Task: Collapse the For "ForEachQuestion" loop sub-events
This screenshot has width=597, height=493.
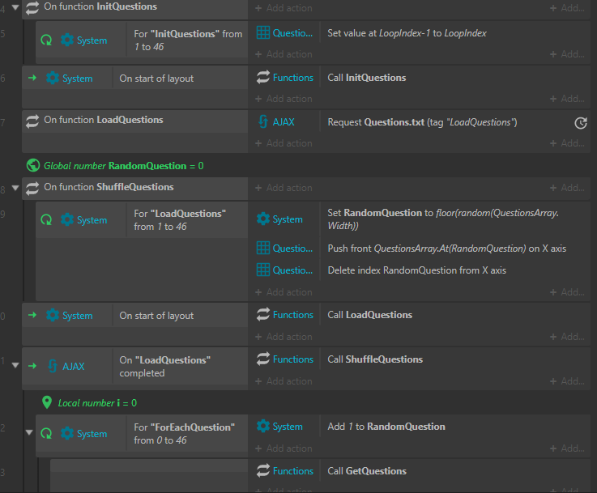Action: pyautogui.click(x=29, y=432)
